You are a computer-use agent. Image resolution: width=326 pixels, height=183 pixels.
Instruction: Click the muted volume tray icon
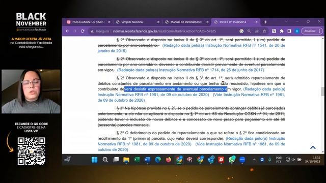(x=293, y=160)
